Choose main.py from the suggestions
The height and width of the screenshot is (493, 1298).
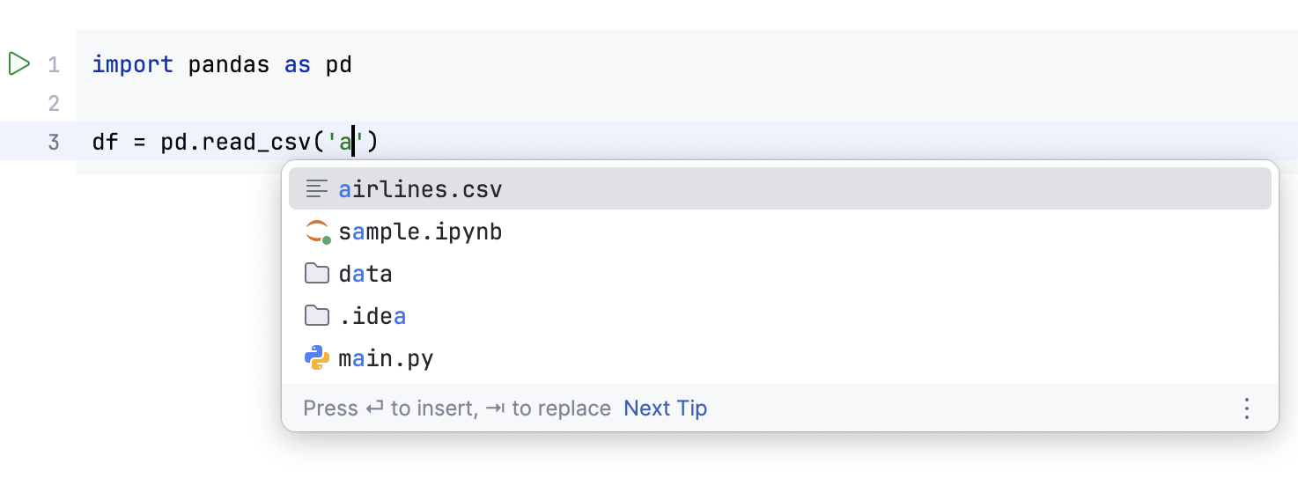click(x=386, y=358)
